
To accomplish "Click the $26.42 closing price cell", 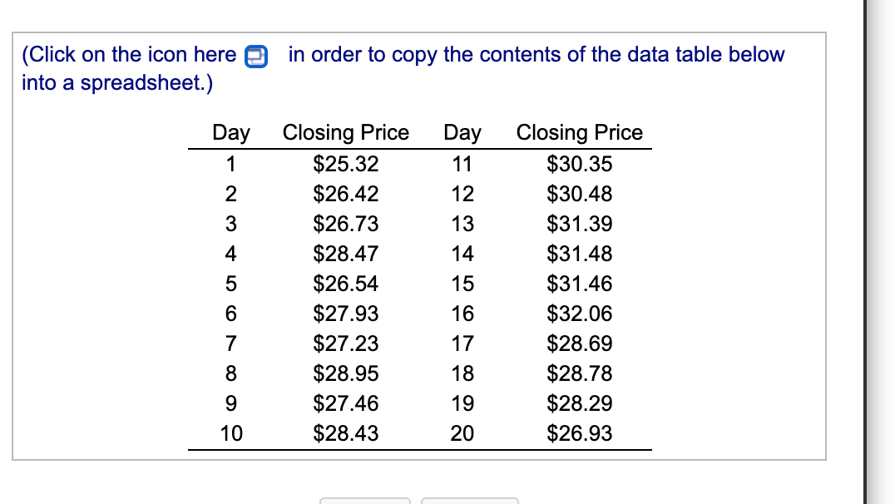I will [x=345, y=194].
